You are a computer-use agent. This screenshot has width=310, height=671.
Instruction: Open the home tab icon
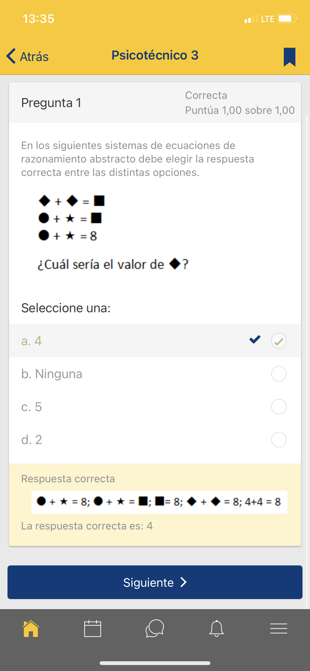pyautogui.click(x=31, y=628)
